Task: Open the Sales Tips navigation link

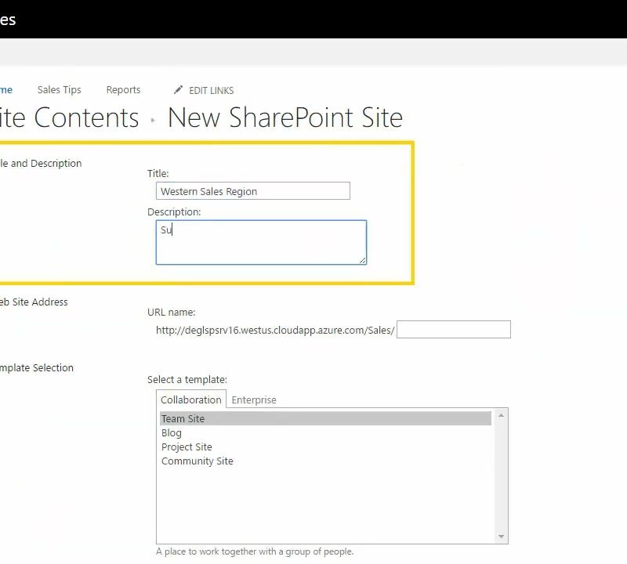Action: (x=59, y=90)
